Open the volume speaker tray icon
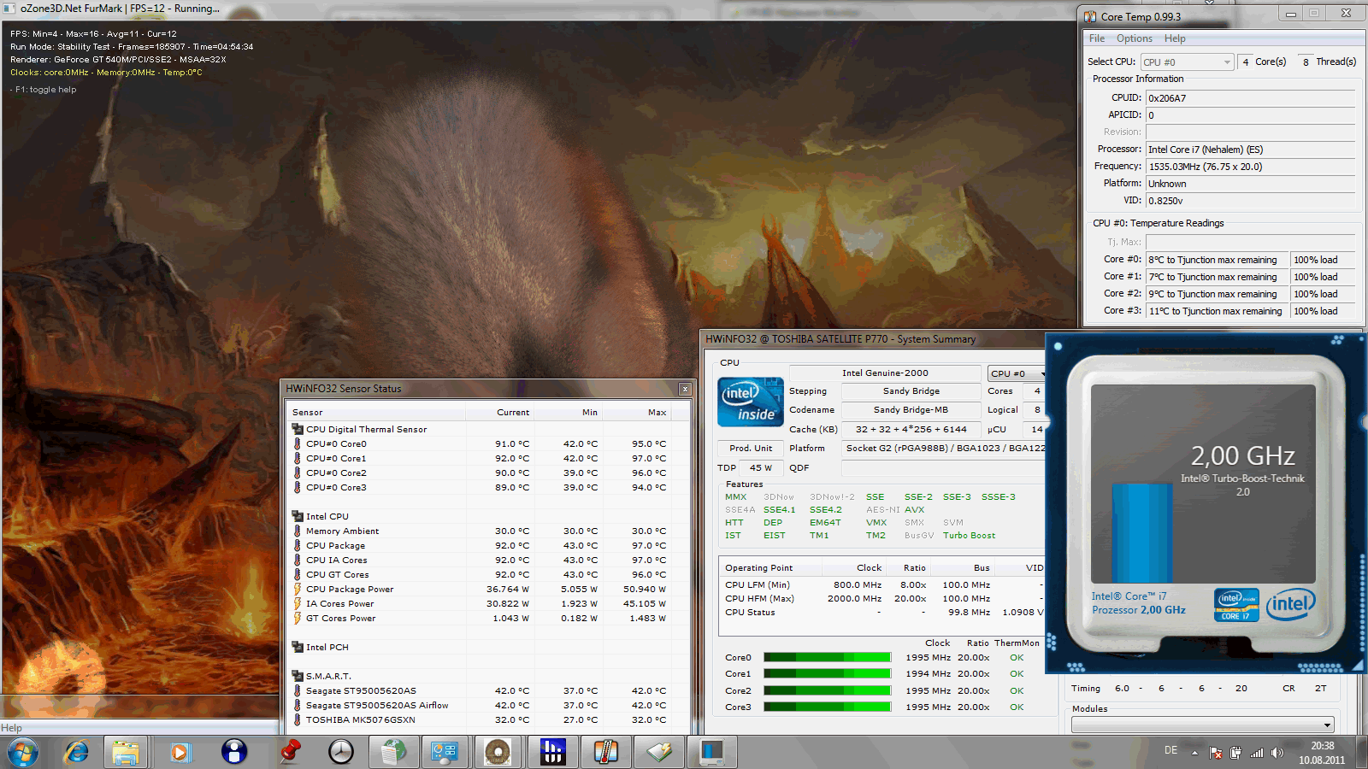 tap(1277, 753)
